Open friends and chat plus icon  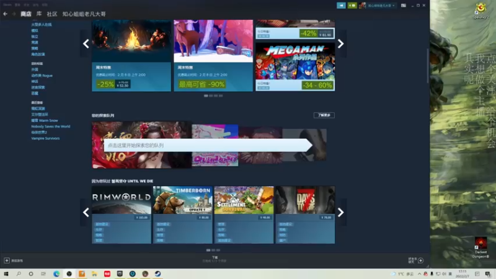point(421,260)
